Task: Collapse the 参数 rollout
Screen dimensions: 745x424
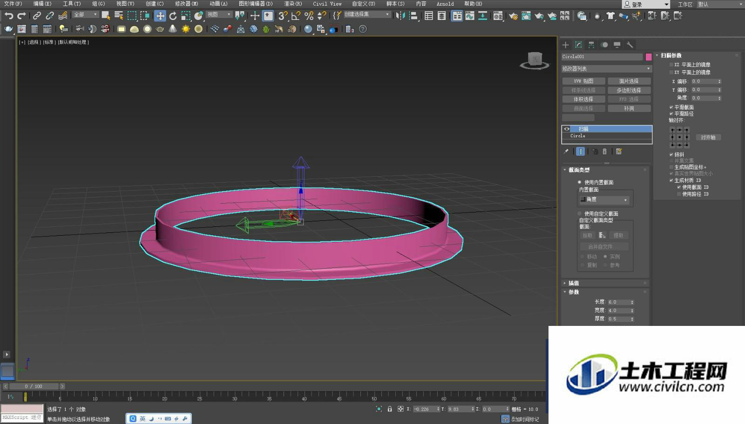Action: click(x=605, y=292)
